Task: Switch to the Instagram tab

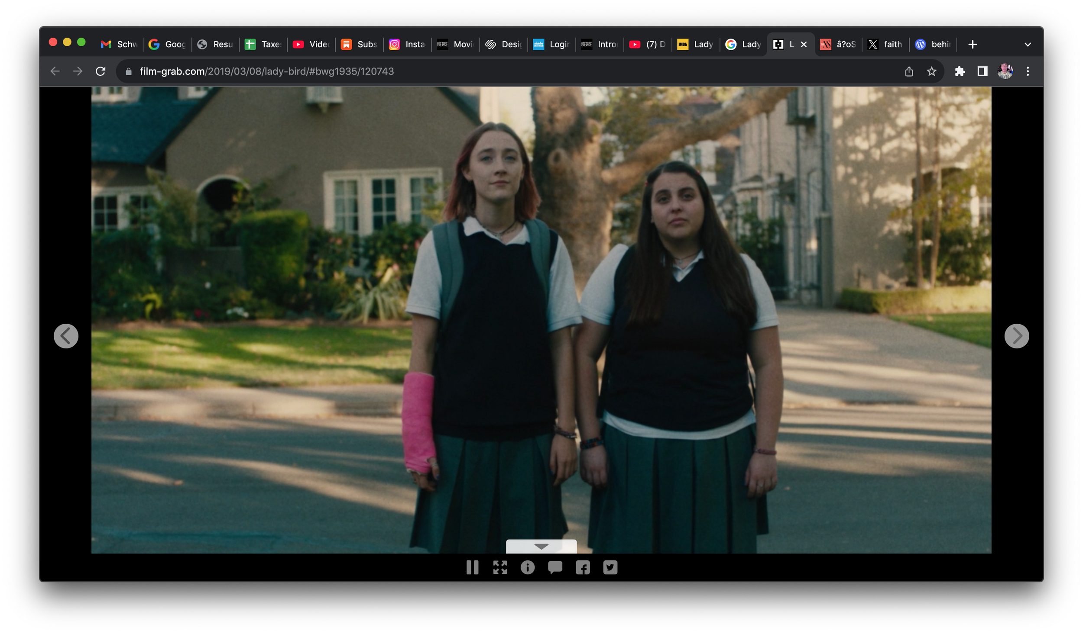Action: coord(407,44)
